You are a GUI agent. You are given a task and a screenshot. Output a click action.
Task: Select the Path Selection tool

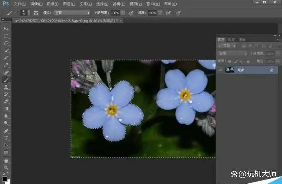tap(6, 145)
